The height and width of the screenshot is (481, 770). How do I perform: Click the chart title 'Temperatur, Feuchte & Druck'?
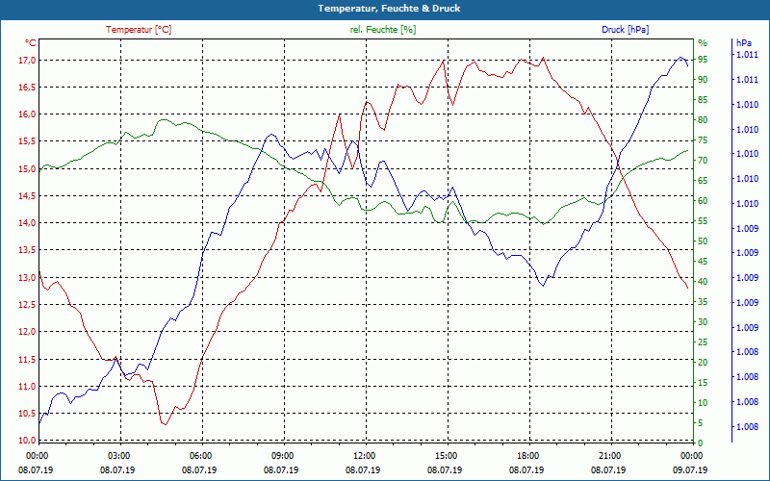pyautogui.click(x=389, y=9)
